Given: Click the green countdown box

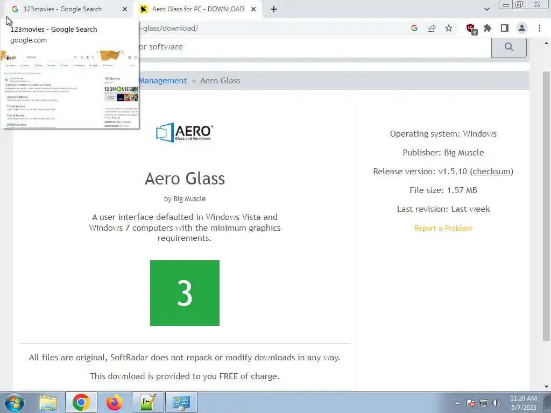Looking at the screenshot, I should pyautogui.click(x=185, y=293).
